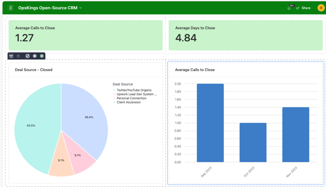This screenshot has width=326, height=187.
Task: Click the Deal Source legend heading
Action: pyautogui.click(x=123, y=84)
